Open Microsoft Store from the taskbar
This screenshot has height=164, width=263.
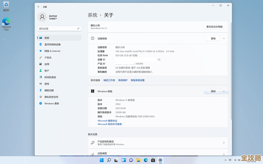pos(153,160)
